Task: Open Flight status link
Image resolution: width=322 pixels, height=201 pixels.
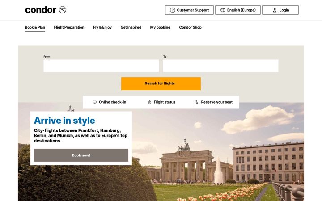Action: pos(161,102)
